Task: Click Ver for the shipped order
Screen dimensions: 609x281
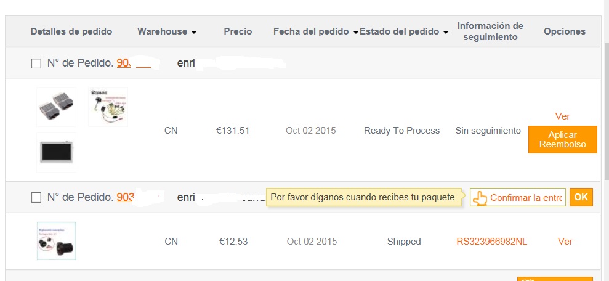Action: [x=565, y=242]
